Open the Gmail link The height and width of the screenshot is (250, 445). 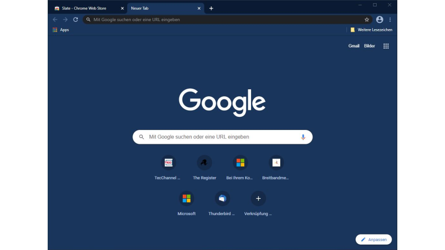click(354, 46)
